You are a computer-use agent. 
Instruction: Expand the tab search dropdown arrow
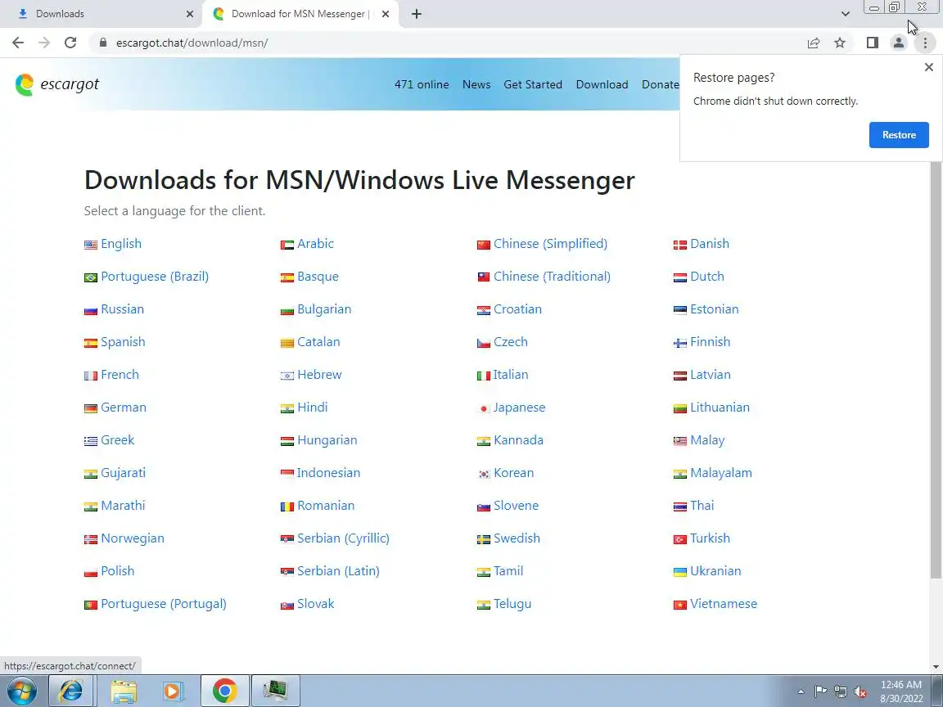click(846, 14)
